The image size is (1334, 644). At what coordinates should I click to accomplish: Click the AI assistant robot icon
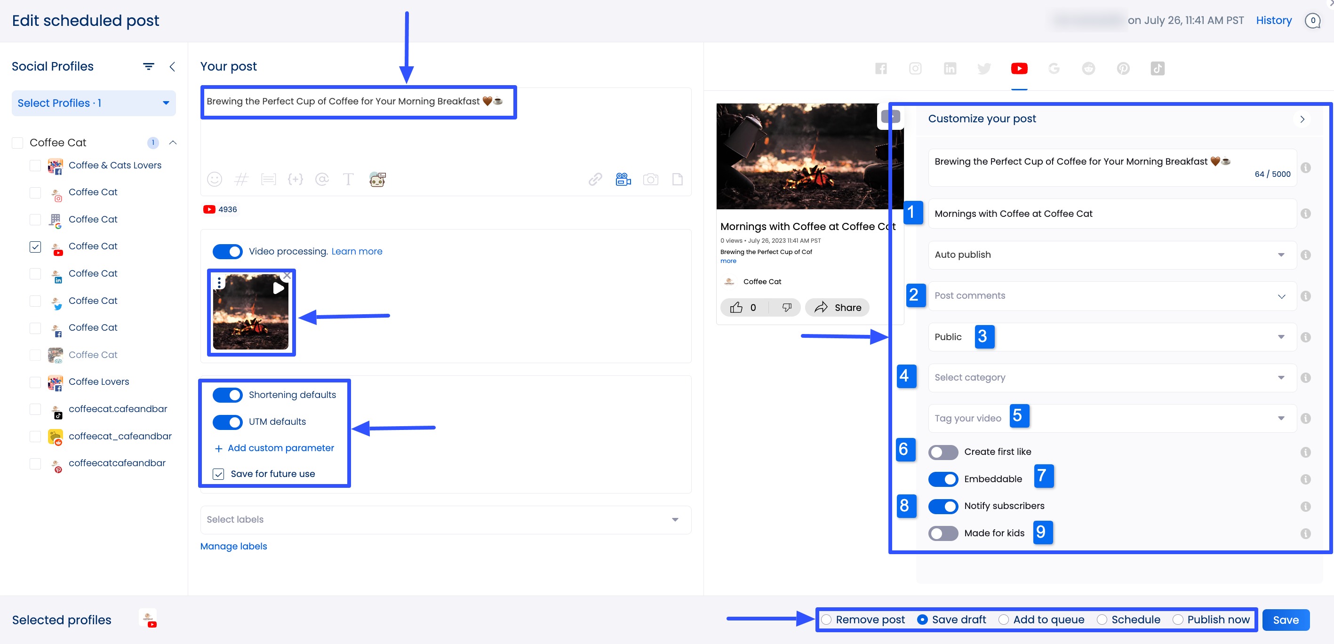(x=377, y=179)
